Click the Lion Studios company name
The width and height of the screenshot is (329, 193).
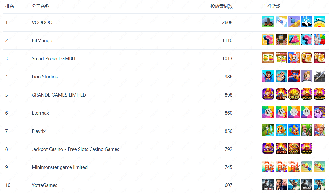coord(45,77)
